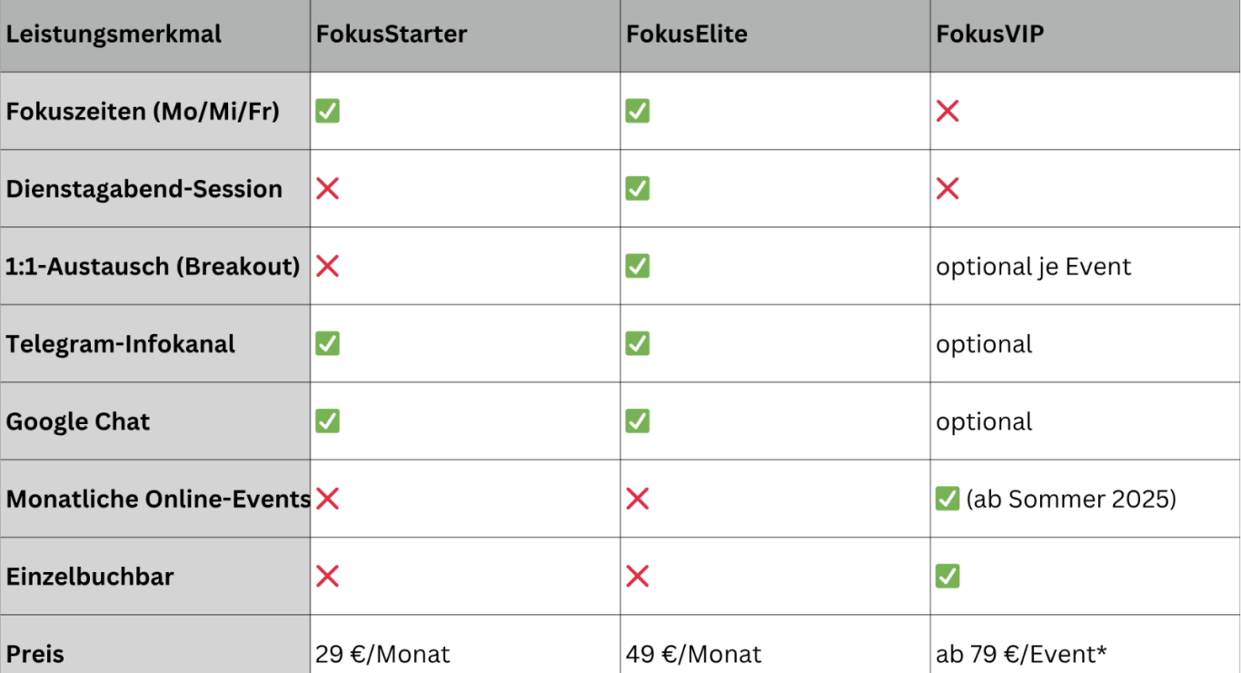Select the FokusVIP column header

tap(1086, 36)
